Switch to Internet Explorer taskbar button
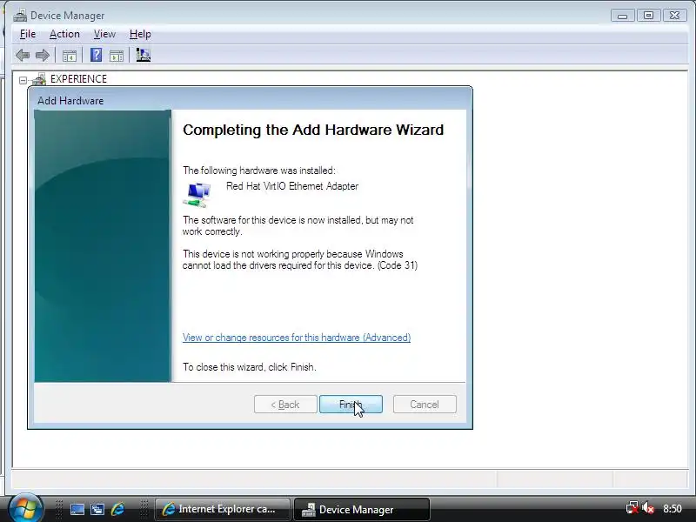The image size is (696, 522). coord(223,509)
